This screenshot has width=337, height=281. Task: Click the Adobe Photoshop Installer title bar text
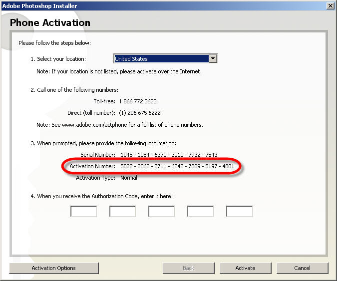pyautogui.click(x=39, y=6)
